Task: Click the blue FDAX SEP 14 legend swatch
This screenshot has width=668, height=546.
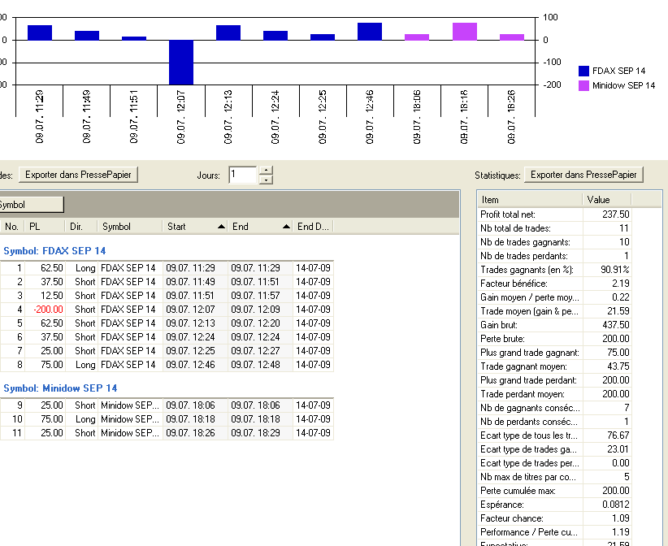Action: 583,71
